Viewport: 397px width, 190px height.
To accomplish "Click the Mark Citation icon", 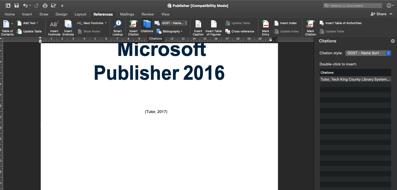I will pos(310,24).
